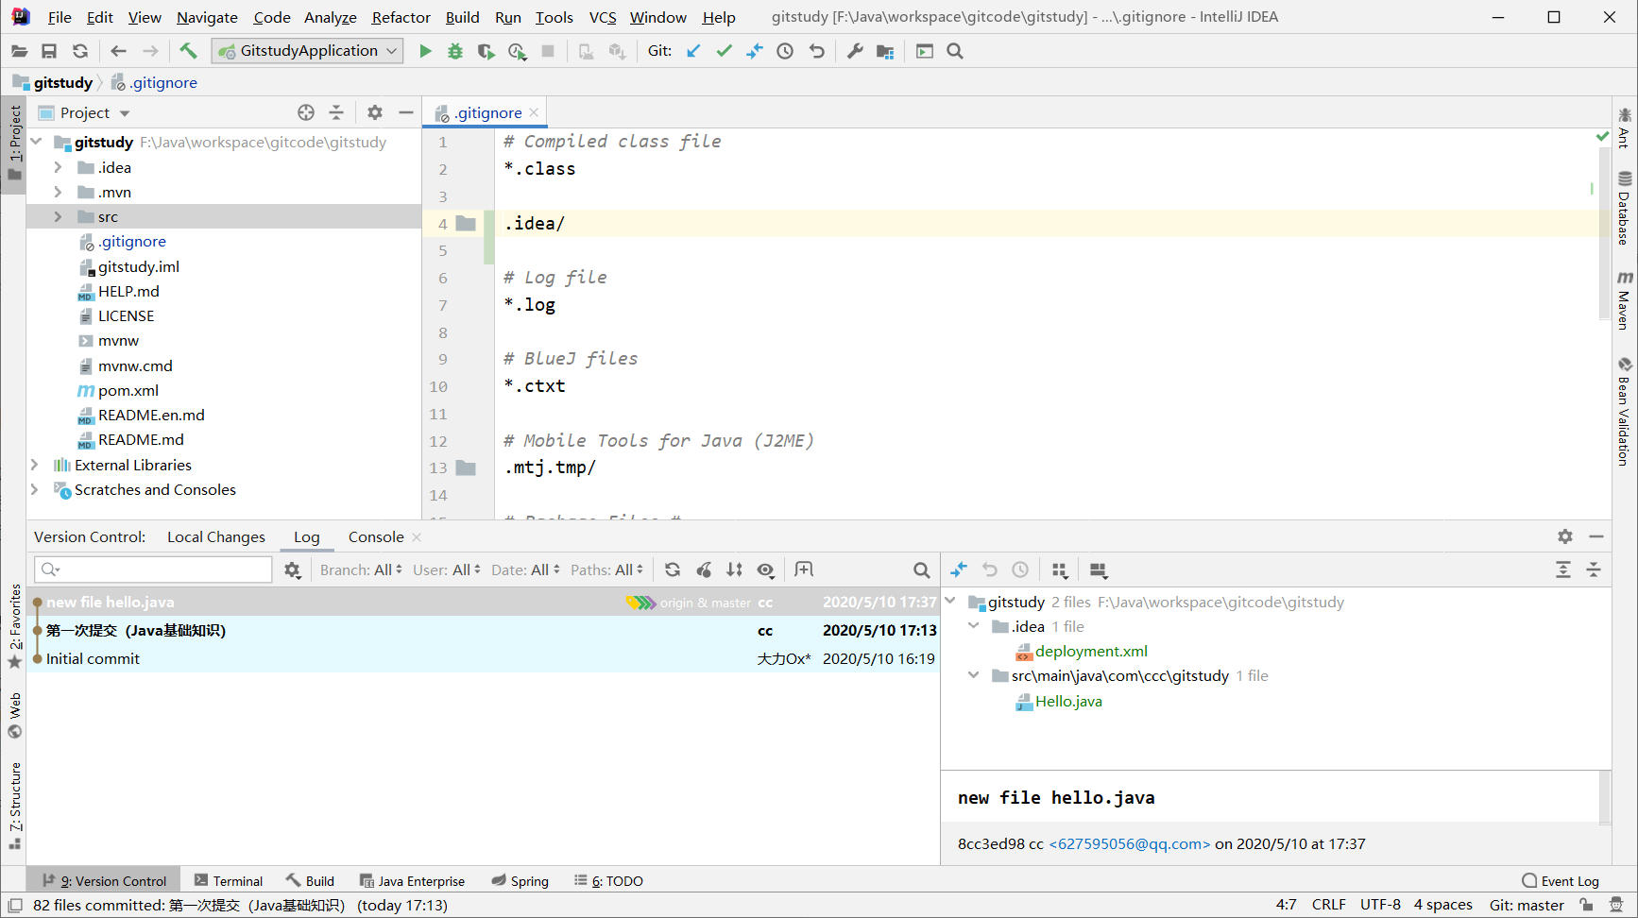The width and height of the screenshot is (1638, 918).
Task: Open Project panel gear options
Action: click(375, 112)
